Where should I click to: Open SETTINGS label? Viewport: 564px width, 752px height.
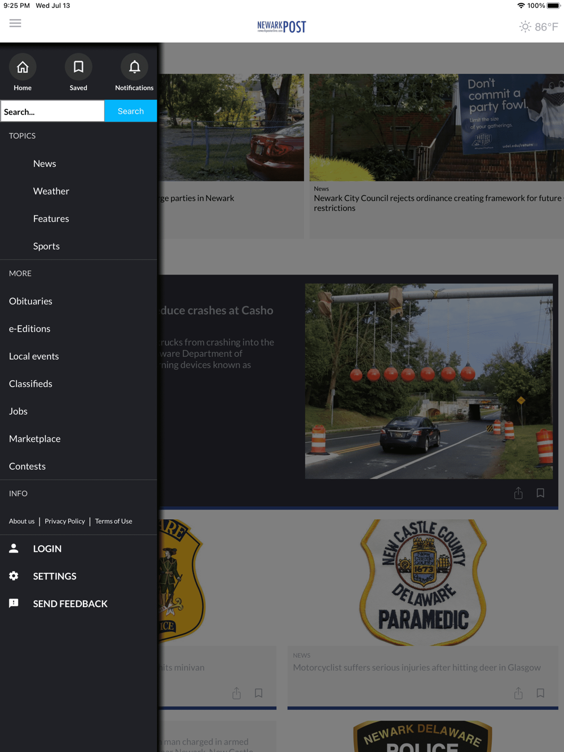[55, 576]
